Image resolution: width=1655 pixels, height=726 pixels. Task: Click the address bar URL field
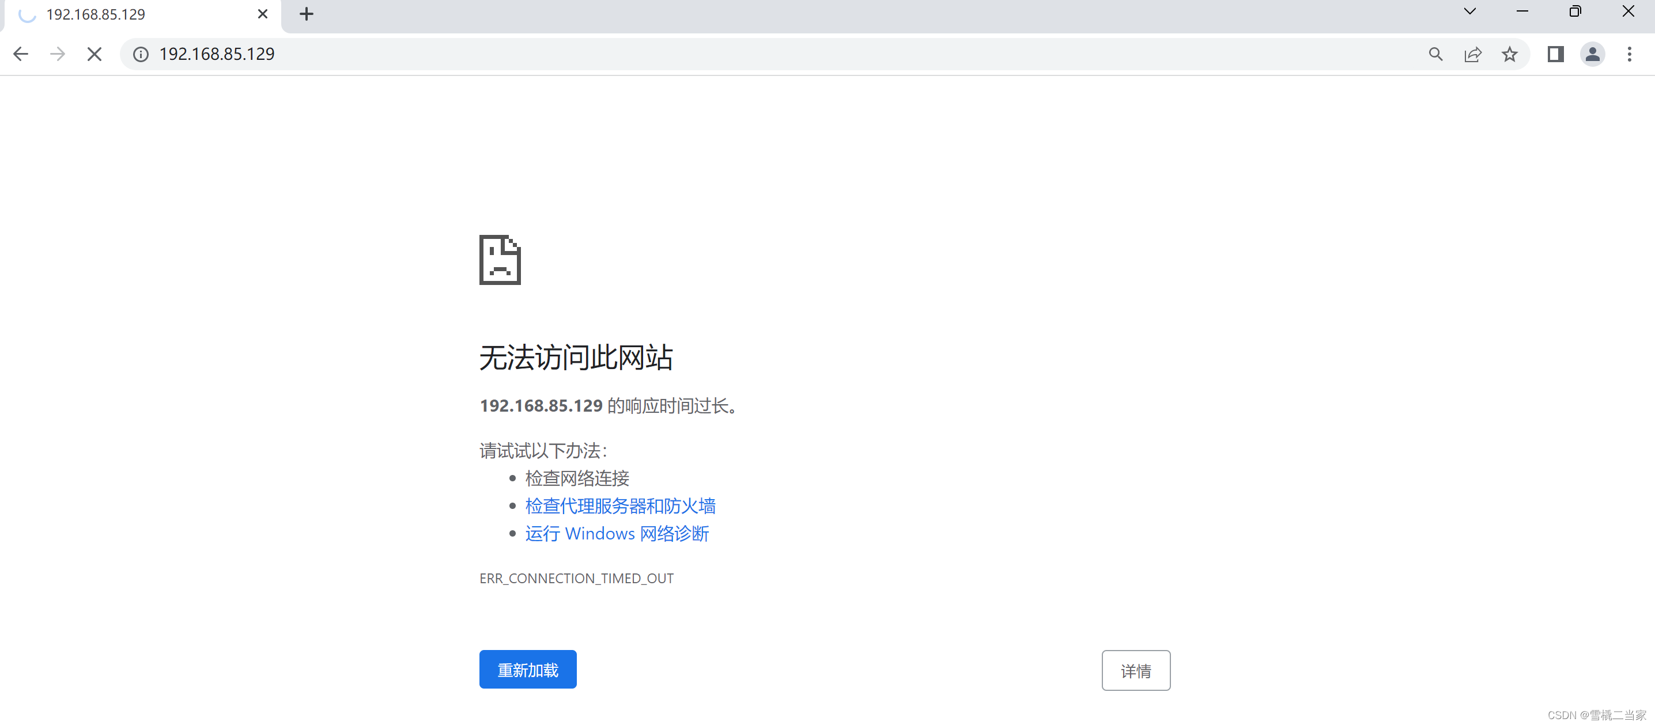[x=771, y=55]
